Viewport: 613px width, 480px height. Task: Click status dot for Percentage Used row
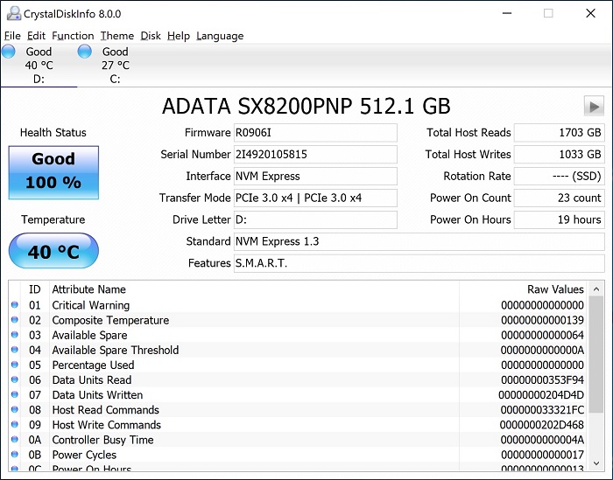coord(15,365)
